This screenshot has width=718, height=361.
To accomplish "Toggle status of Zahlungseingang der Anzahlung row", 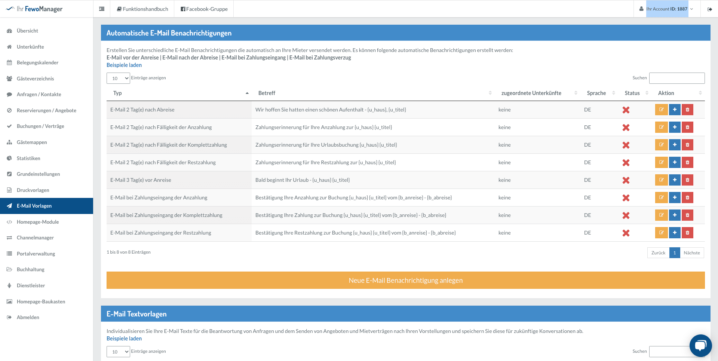I will coord(626,198).
